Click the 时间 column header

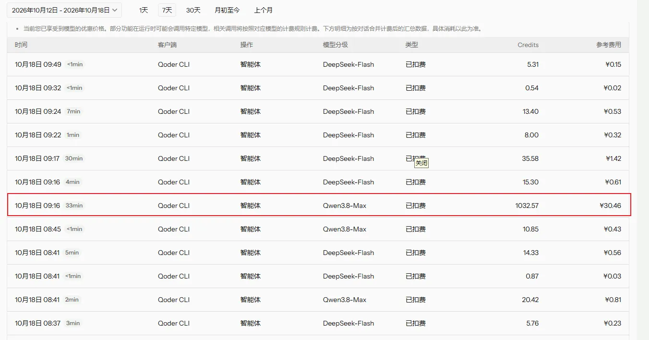21,45
